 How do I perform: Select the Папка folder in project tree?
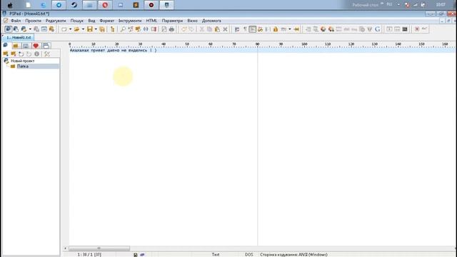tap(22, 66)
